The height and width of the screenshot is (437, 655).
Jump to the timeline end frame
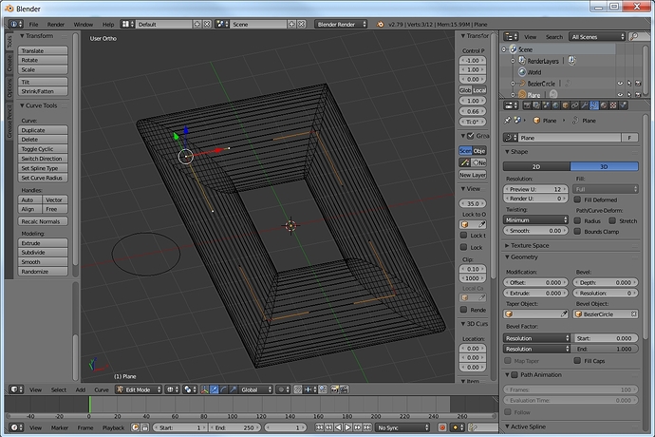[367, 427]
